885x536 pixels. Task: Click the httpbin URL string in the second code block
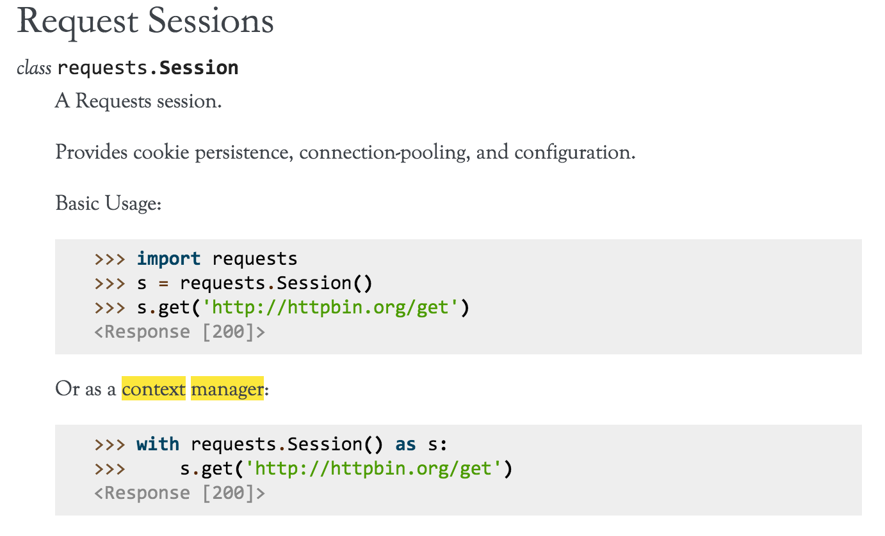pyautogui.click(x=373, y=469)
